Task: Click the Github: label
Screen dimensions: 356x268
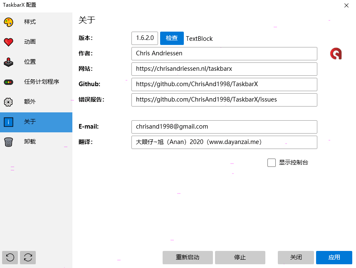Action: [x=89, y=84]
